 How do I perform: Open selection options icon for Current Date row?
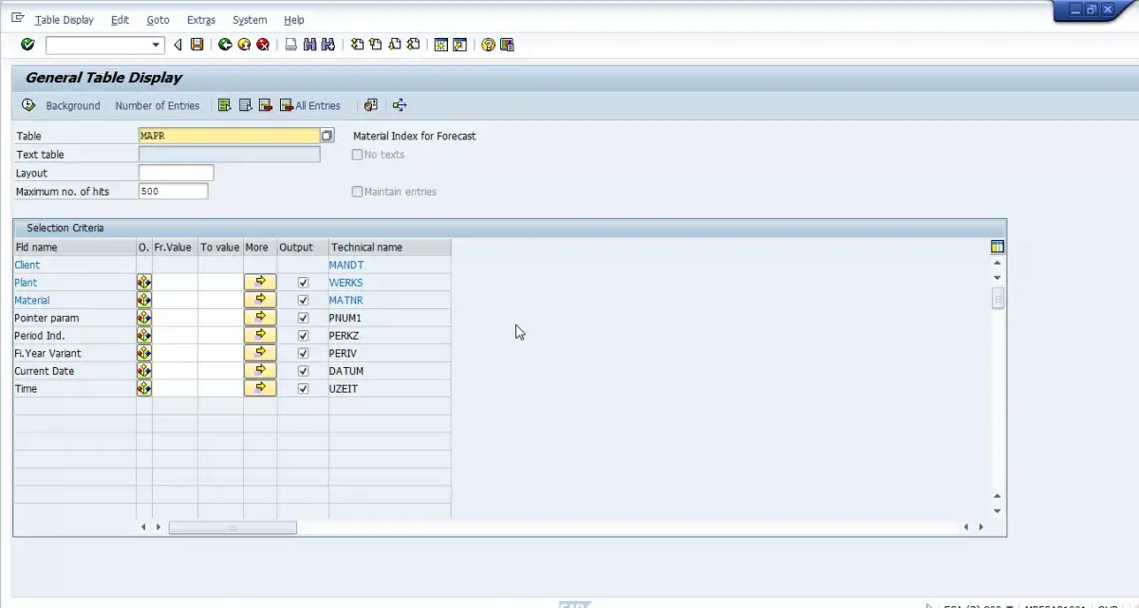tap(144, 371)
